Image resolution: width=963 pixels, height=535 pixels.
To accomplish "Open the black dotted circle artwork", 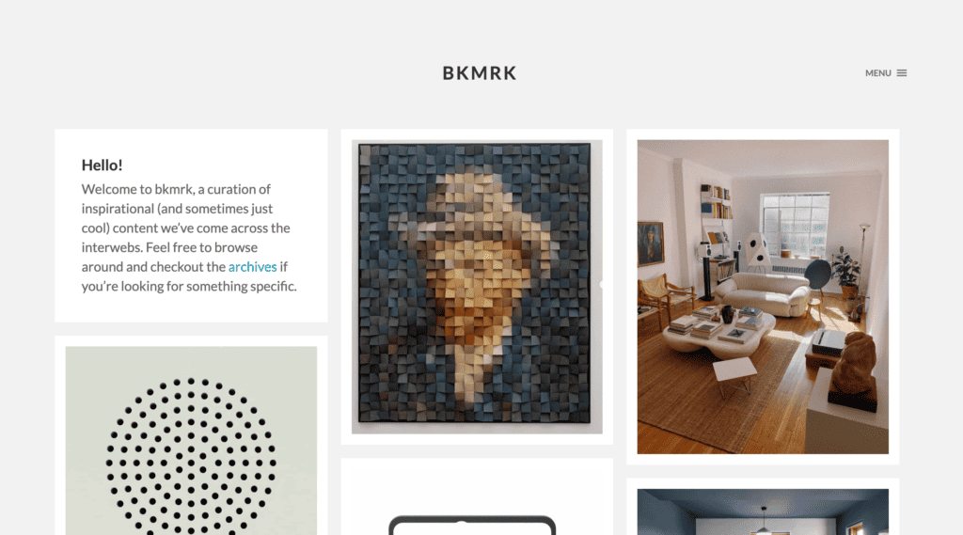I will pyautogui.click(x=191, y=440).
